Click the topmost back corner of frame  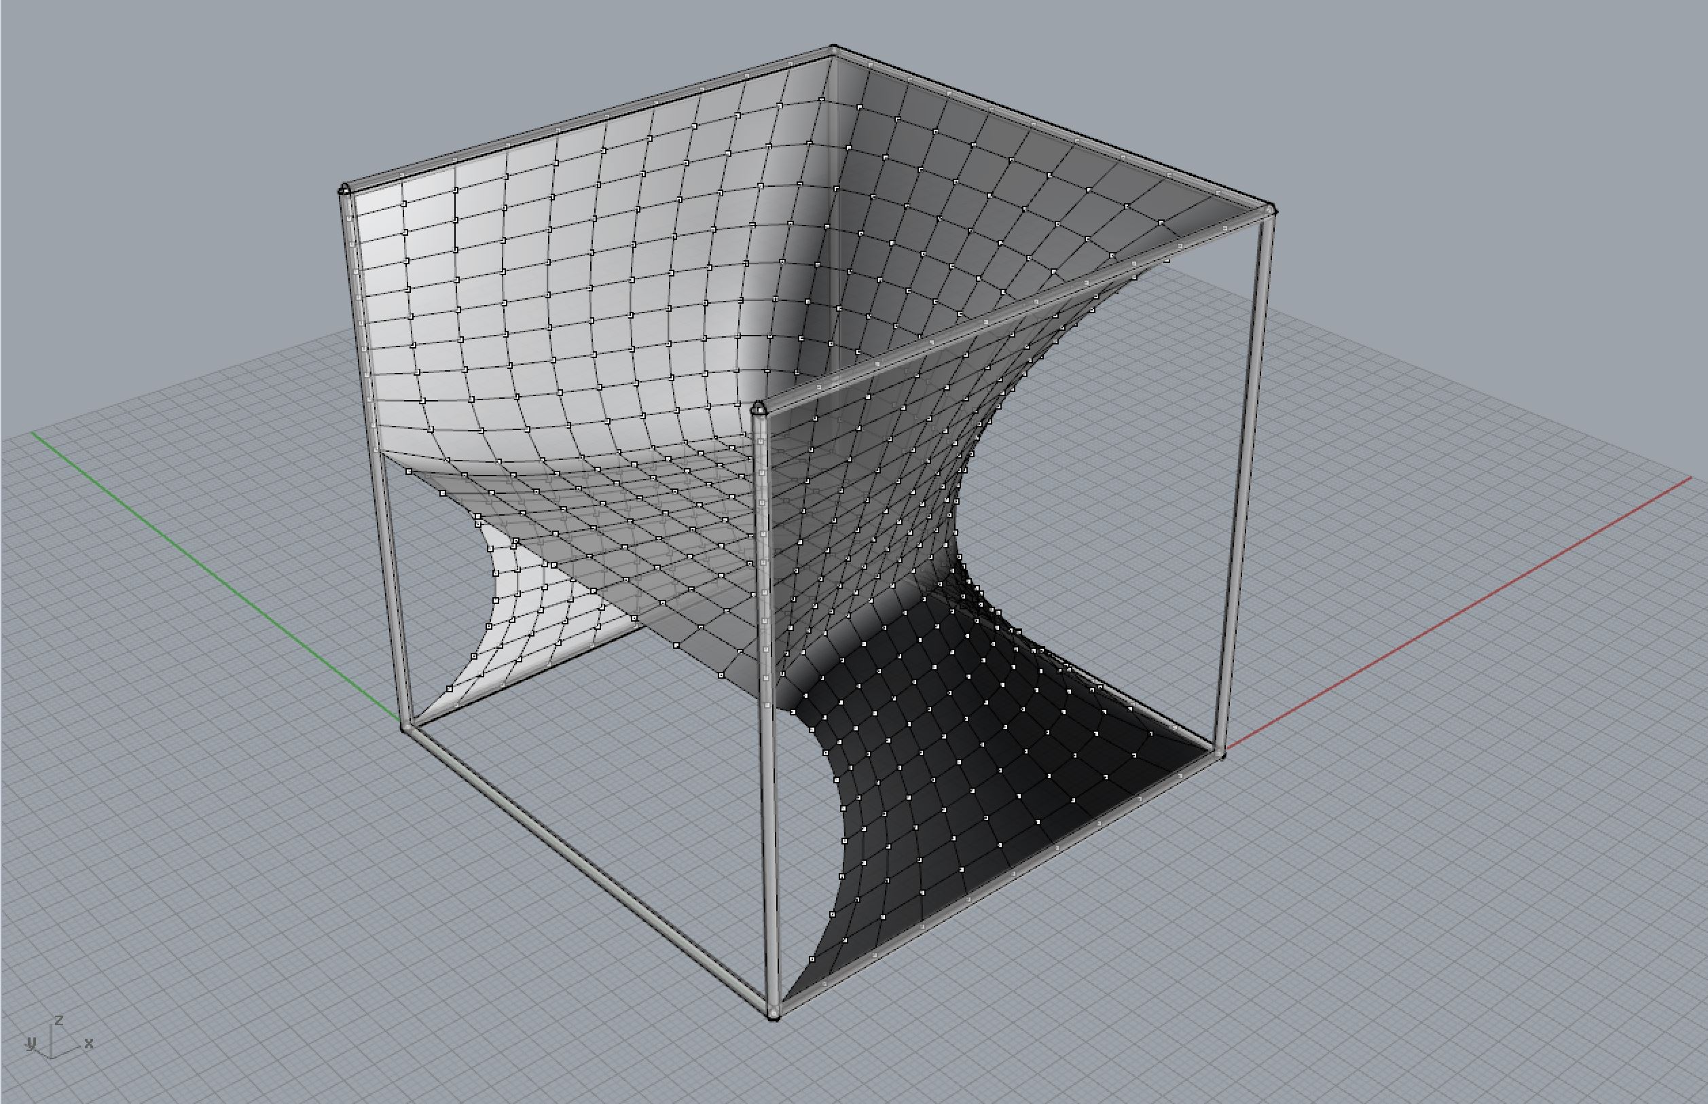click(x=833, y=50)
